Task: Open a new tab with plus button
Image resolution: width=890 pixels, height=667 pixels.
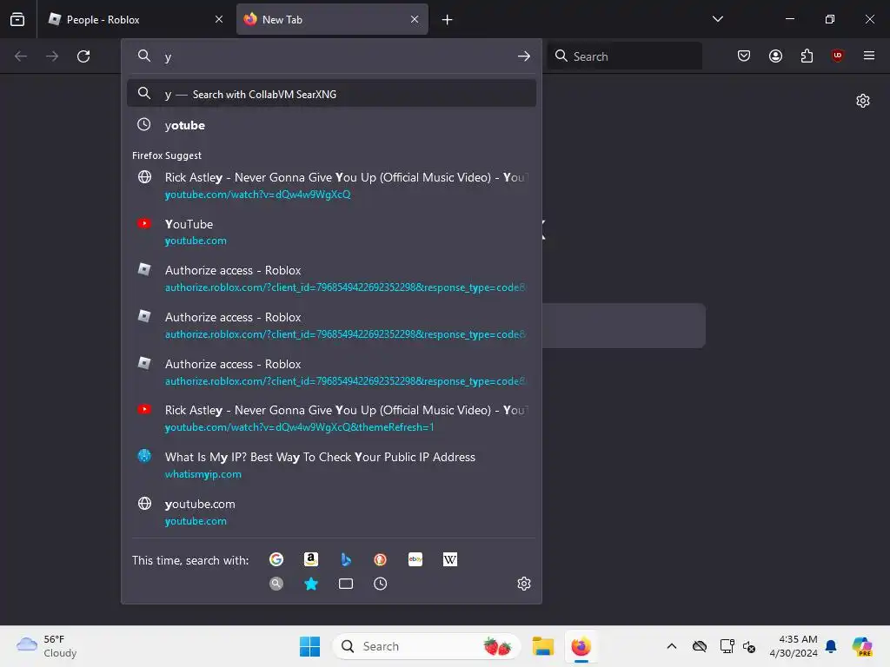Action: coord(448,20)
